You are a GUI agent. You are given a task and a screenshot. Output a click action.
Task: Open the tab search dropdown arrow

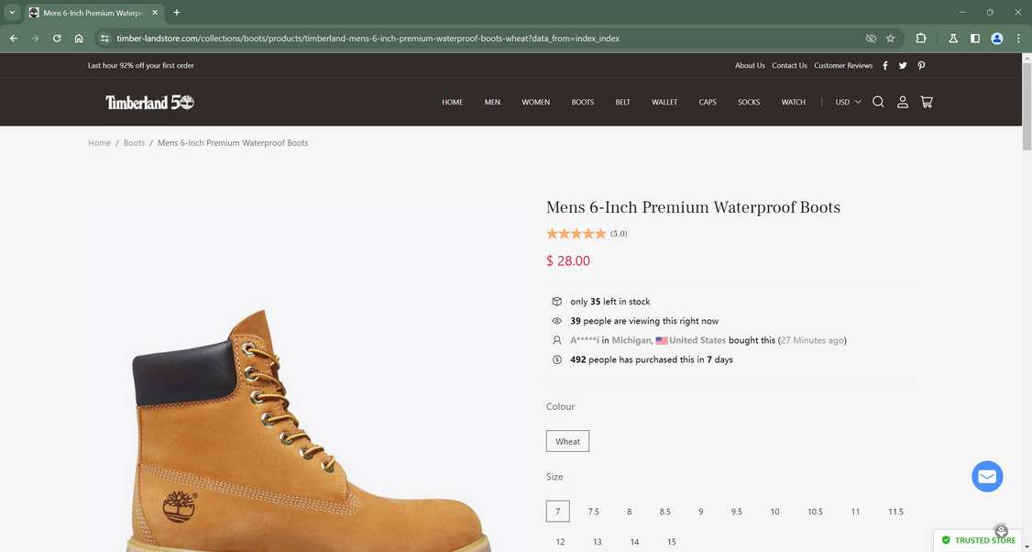click(x=13, y=13)
